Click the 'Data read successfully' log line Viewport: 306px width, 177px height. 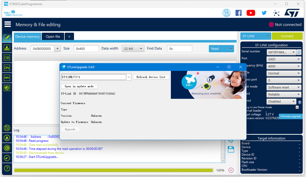[37, 145]
